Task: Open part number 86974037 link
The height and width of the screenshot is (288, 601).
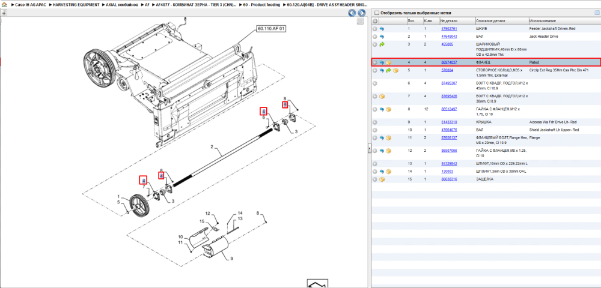Action: point(449,62)
